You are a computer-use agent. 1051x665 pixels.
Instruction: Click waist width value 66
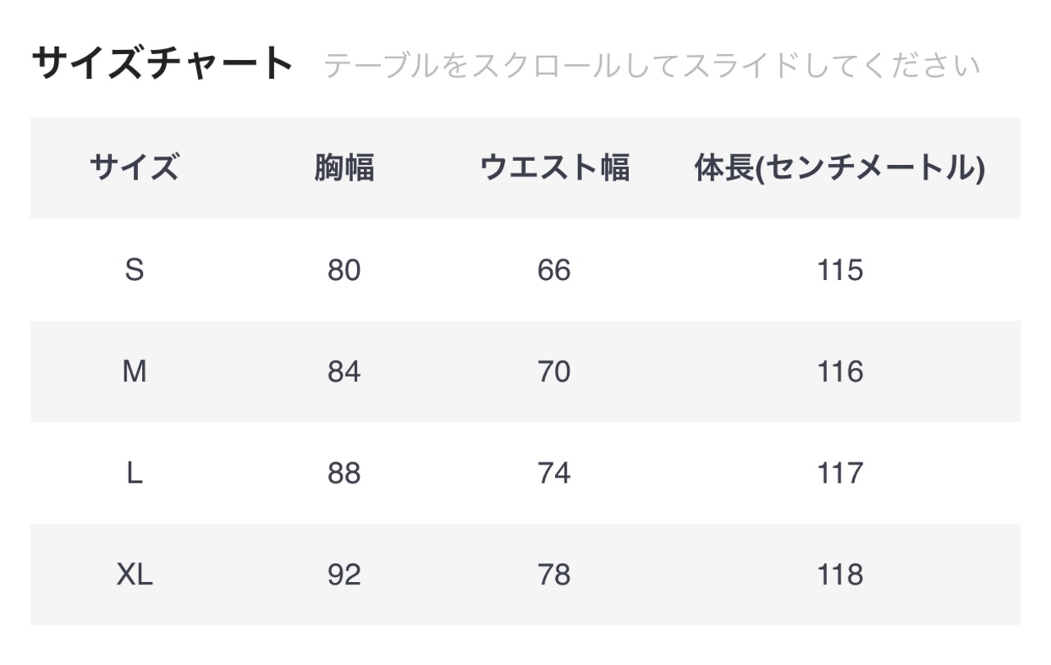click(554, 270)
